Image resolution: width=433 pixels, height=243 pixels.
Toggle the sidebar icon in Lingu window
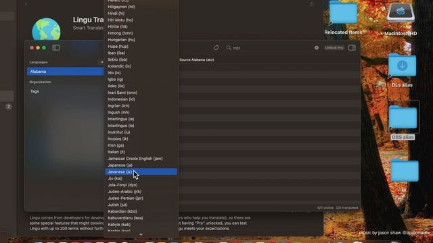point(55,48)
